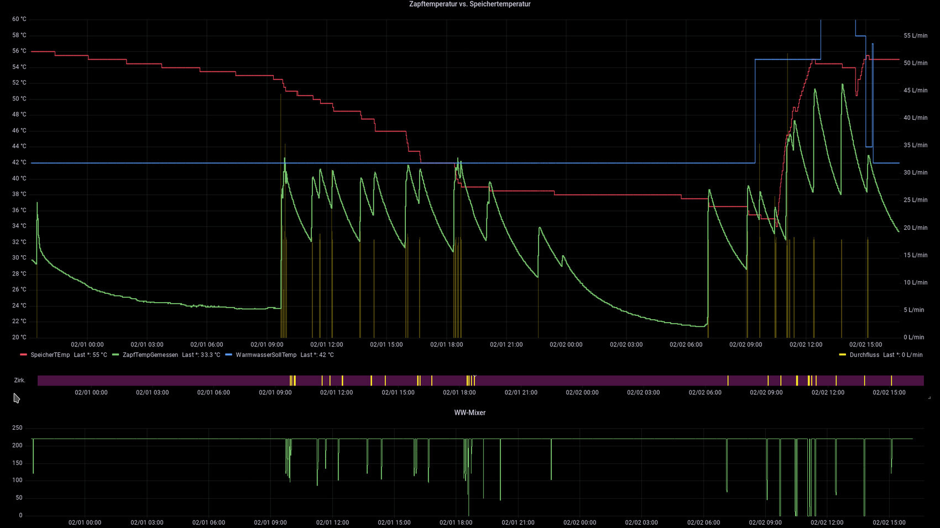Toggle the WarmwasserSollTemp legend series label
The image size is (940, 528).
[266, 355]
